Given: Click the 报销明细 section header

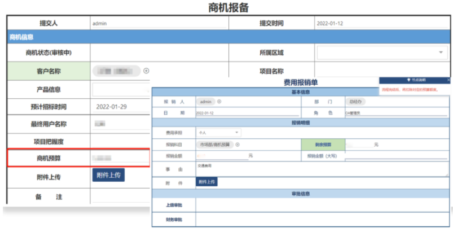Looking at the screenshot, I should (x=301, y=122).
